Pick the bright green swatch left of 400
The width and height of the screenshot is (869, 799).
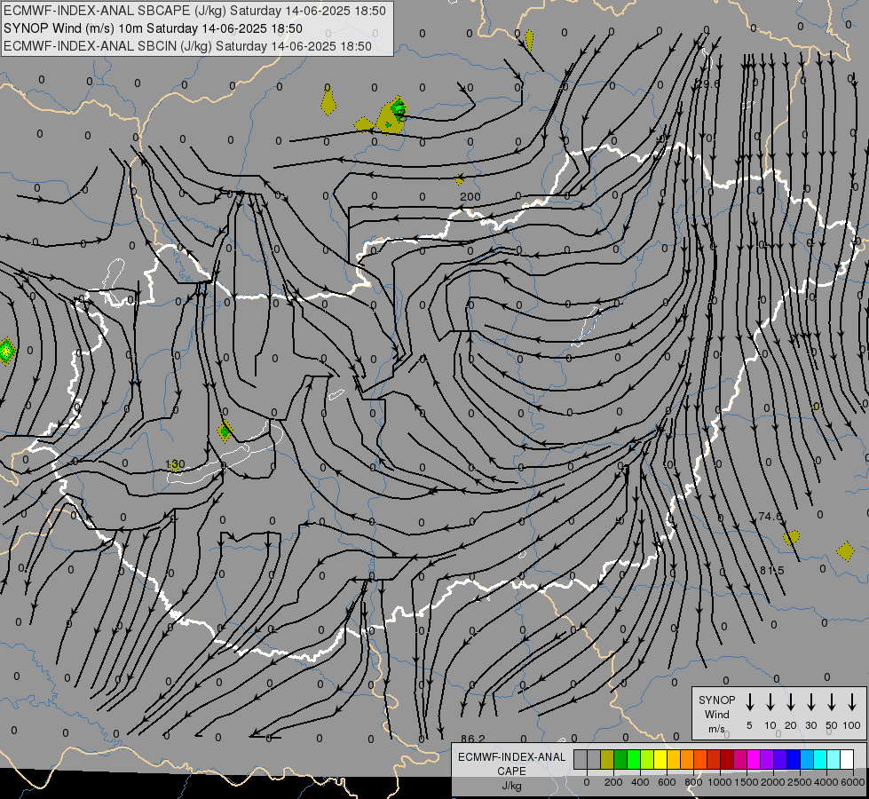634,759
